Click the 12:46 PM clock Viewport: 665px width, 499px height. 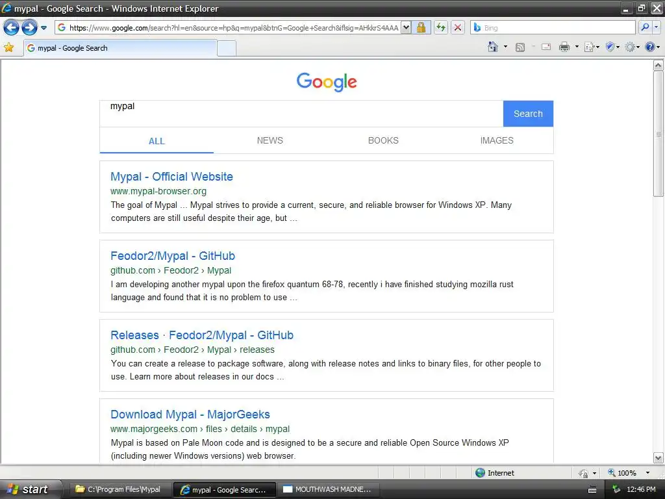coord(641,489)
